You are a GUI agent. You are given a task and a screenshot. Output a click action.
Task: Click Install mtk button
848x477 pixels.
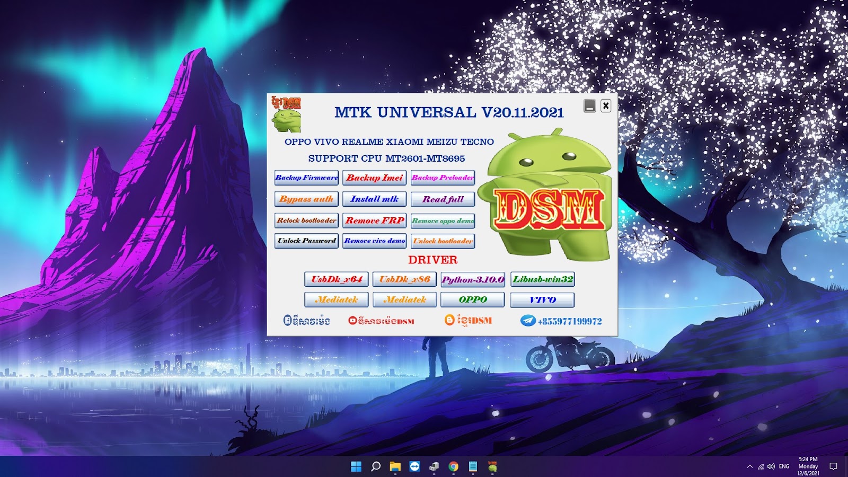click(x=374, y=199)
